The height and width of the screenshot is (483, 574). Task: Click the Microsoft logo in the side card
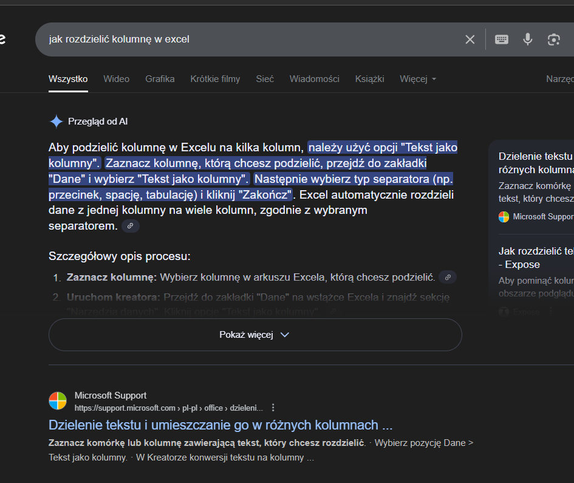point(504,217)
